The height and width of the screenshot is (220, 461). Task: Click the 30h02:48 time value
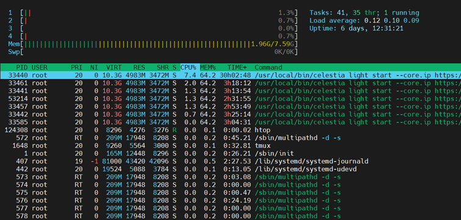[235, 75]
